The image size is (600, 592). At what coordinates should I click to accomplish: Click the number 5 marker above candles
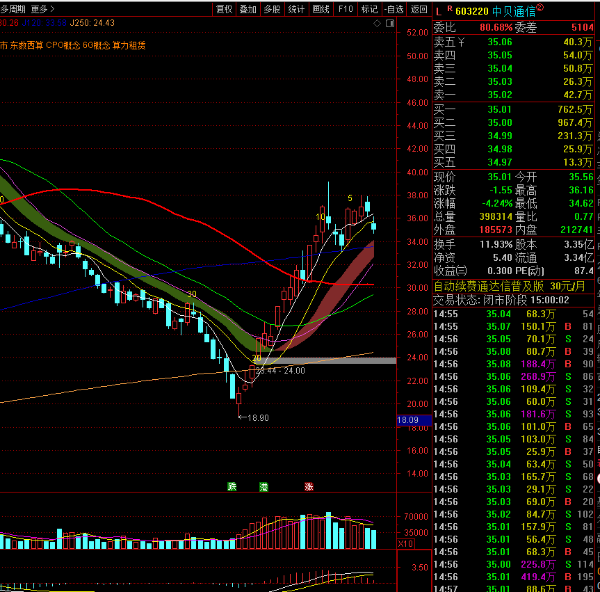pos(350,198)
